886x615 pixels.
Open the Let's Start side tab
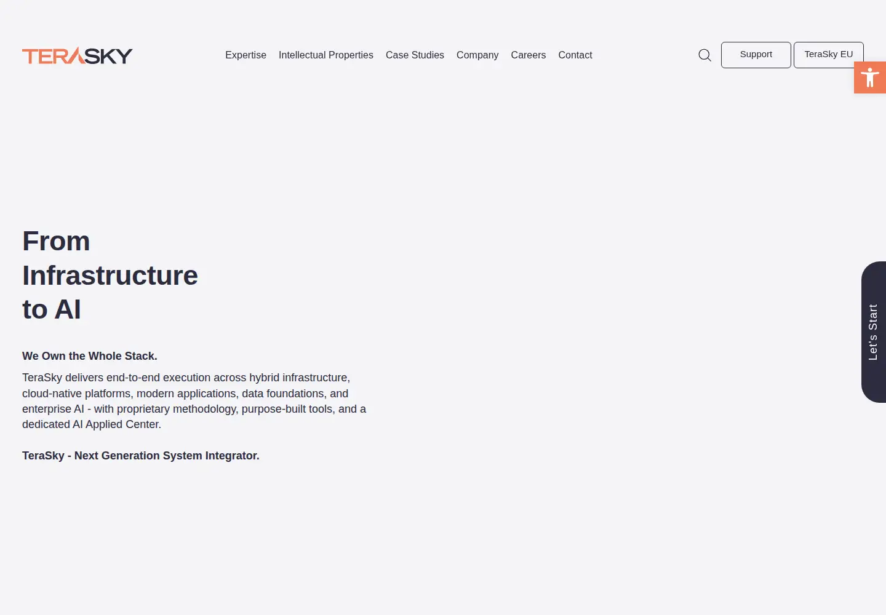click(x=874, y=332)
